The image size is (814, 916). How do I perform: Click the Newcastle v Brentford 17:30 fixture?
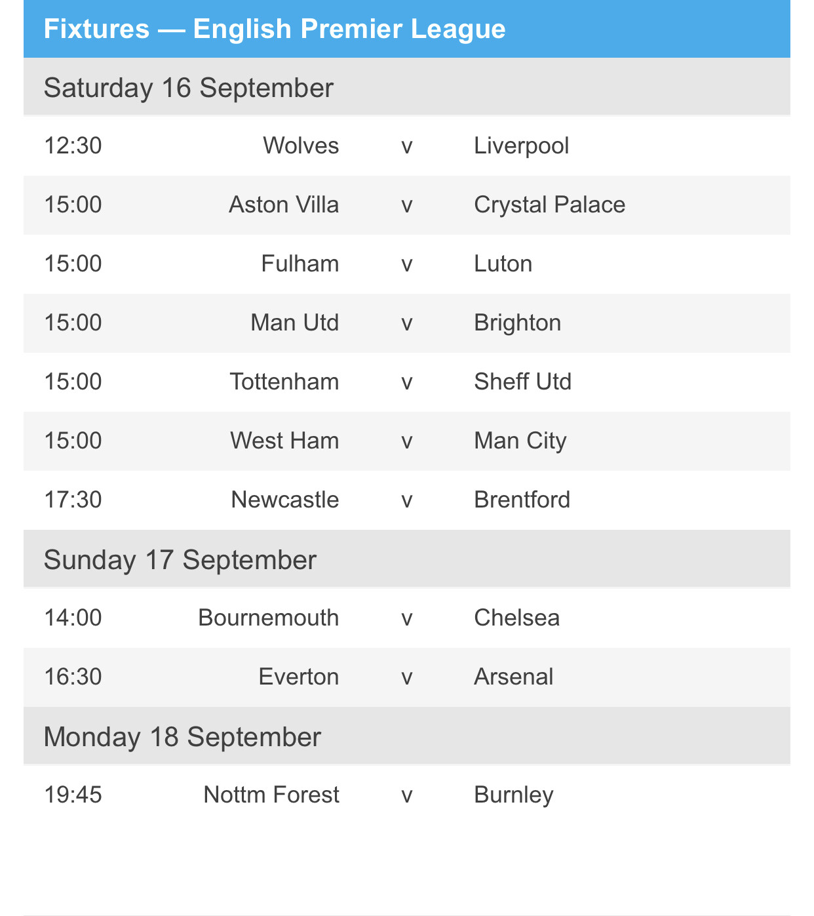(x=406, y=500)
